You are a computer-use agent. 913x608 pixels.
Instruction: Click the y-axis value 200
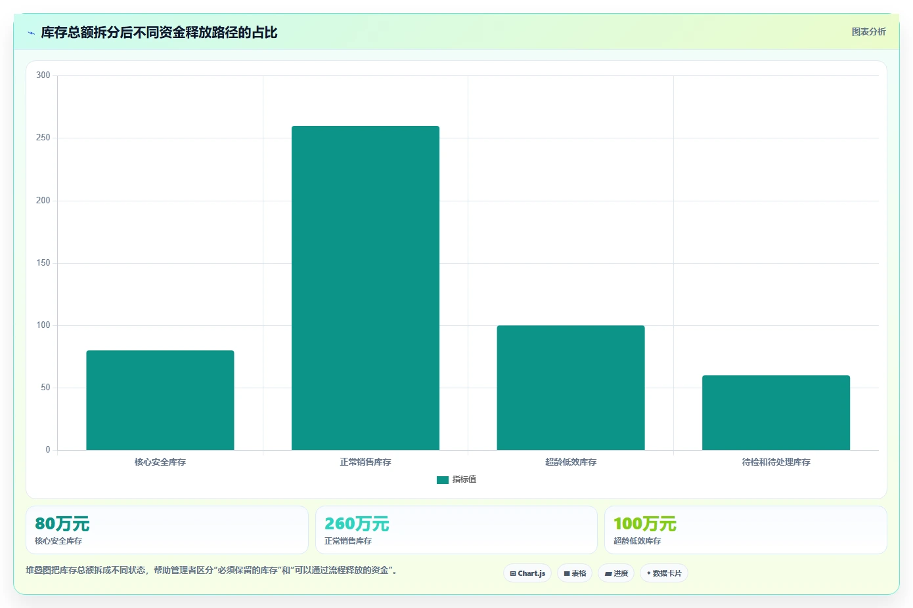pos(43,200)
